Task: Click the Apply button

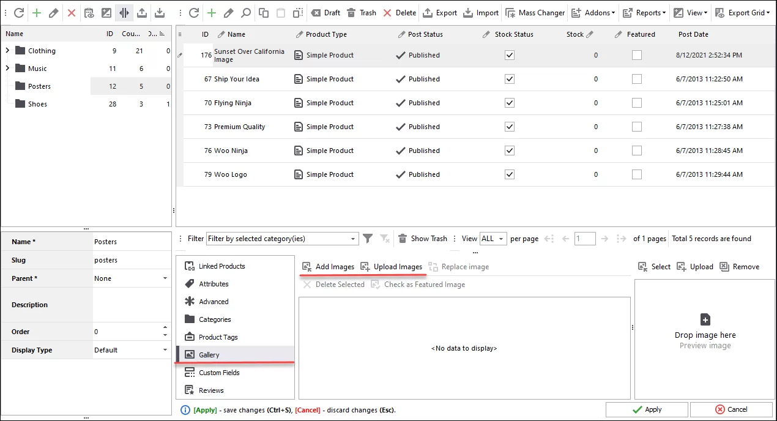Action: [x=647, y=409]
